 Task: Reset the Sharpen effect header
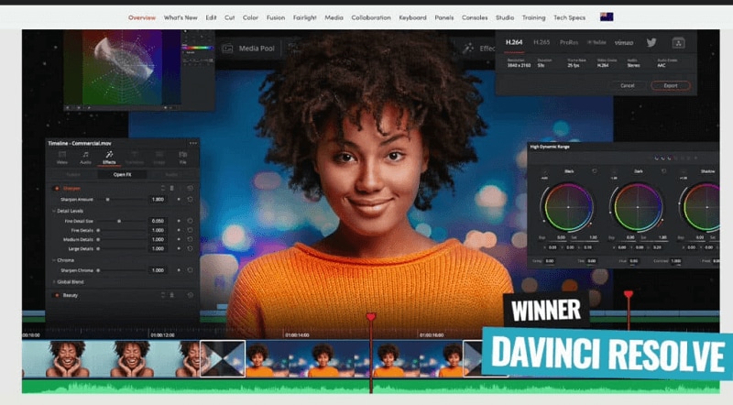pyautogui.click(x=190, y=189)
